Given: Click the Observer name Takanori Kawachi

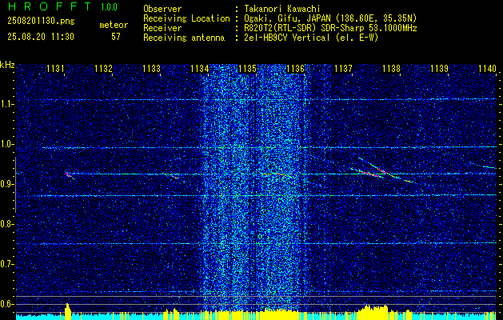Looking at the screenshot, I should point(282,9).
